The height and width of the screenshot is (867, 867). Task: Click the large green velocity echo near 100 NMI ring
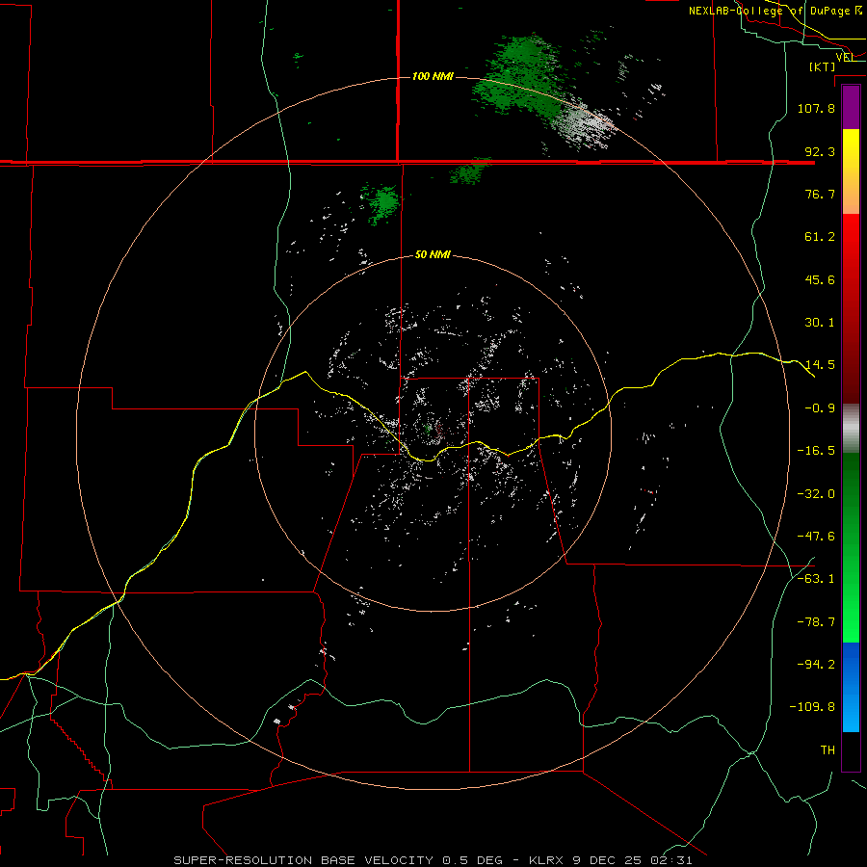tap(517, 77)
